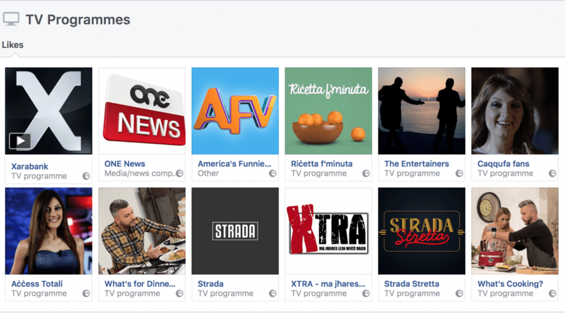Click the AFV logo thumbnail
Viewport: 565px width, 313px height.
(x=235, y=111)
